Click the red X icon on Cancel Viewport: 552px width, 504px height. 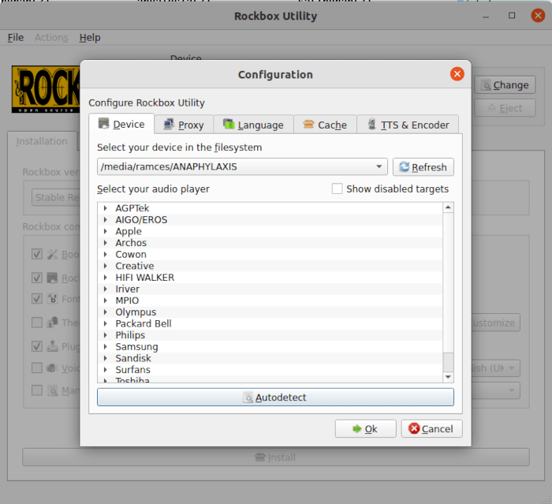(x=414, y=428)
